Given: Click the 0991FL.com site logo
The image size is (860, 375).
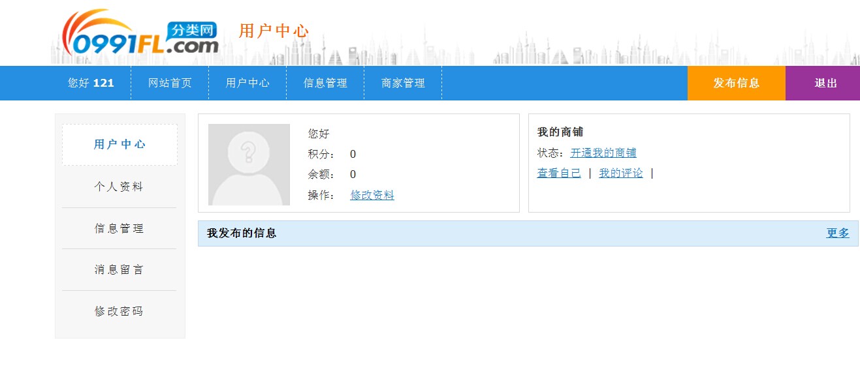Looking at the screenshot, I should (x=140, y=34).
